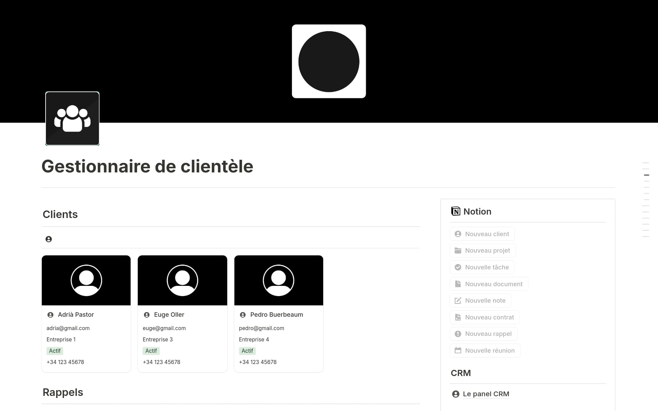Click the alert icon beside Nouveau rappel
The height and width of the screenshot is (411, 658).
coord(458,334)
